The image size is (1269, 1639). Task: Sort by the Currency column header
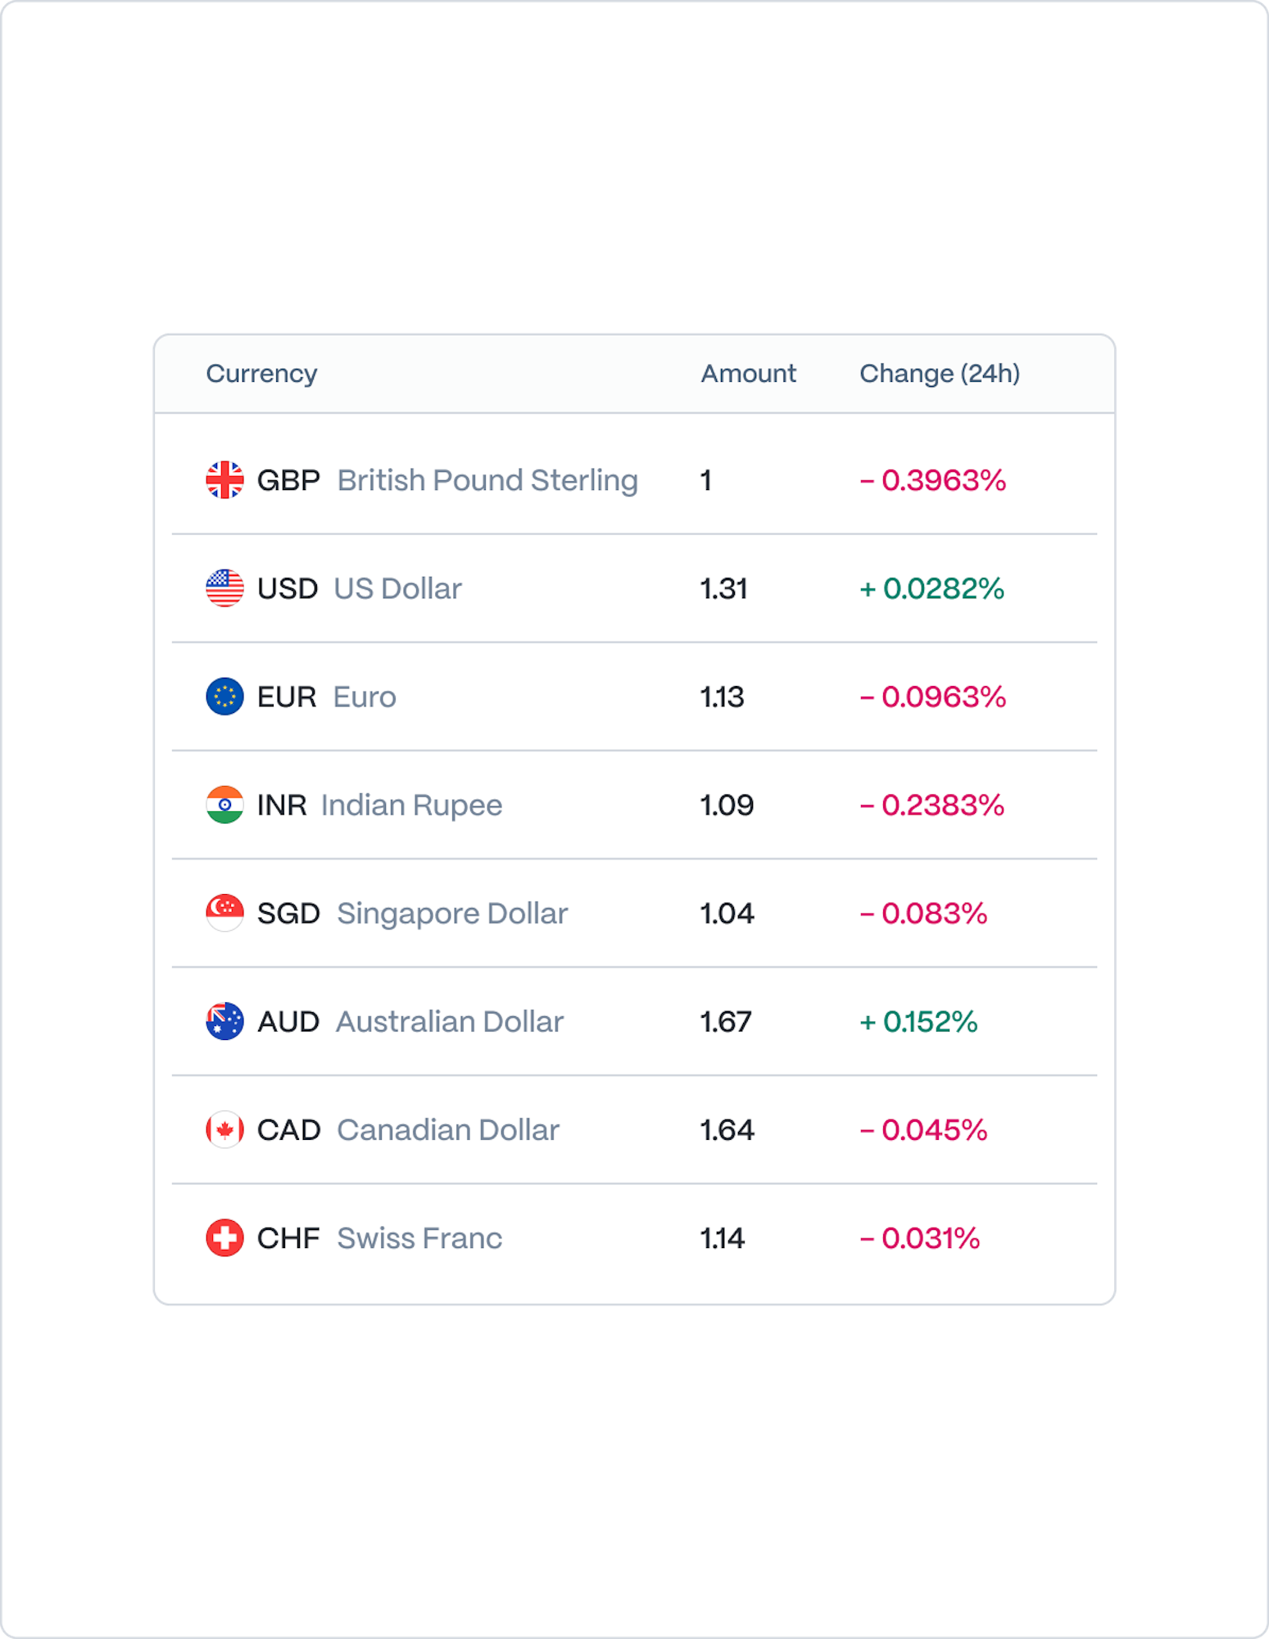(x=261, y=374)
